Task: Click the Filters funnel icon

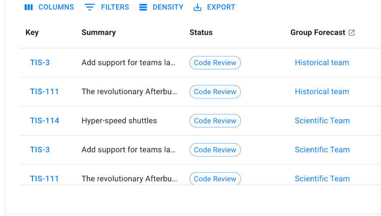Action: [90, 7]
